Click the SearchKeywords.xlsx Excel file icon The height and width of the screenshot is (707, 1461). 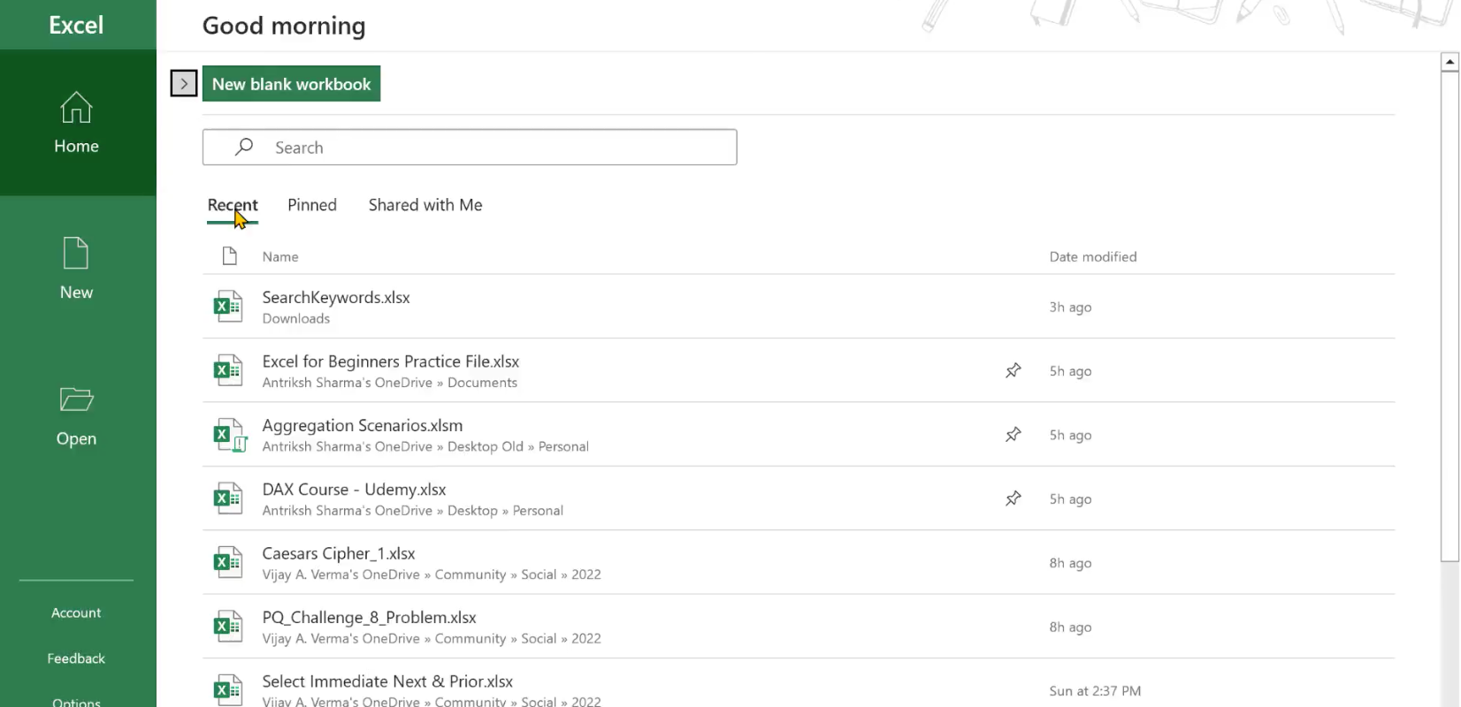pyautogui.click(x=228, y=307)
